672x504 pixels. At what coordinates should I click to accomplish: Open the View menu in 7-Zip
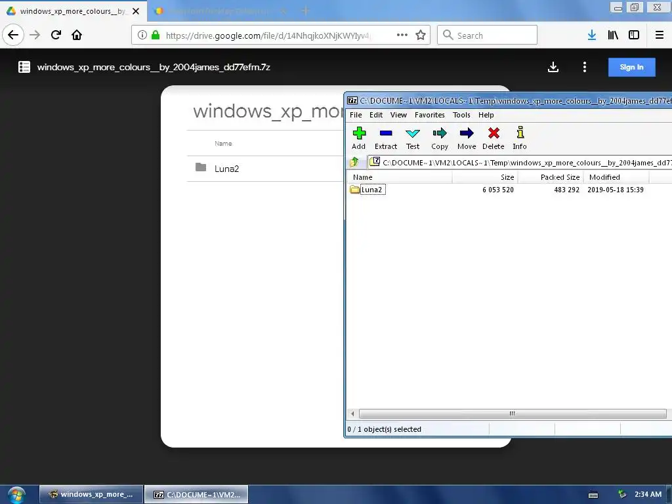398,115
